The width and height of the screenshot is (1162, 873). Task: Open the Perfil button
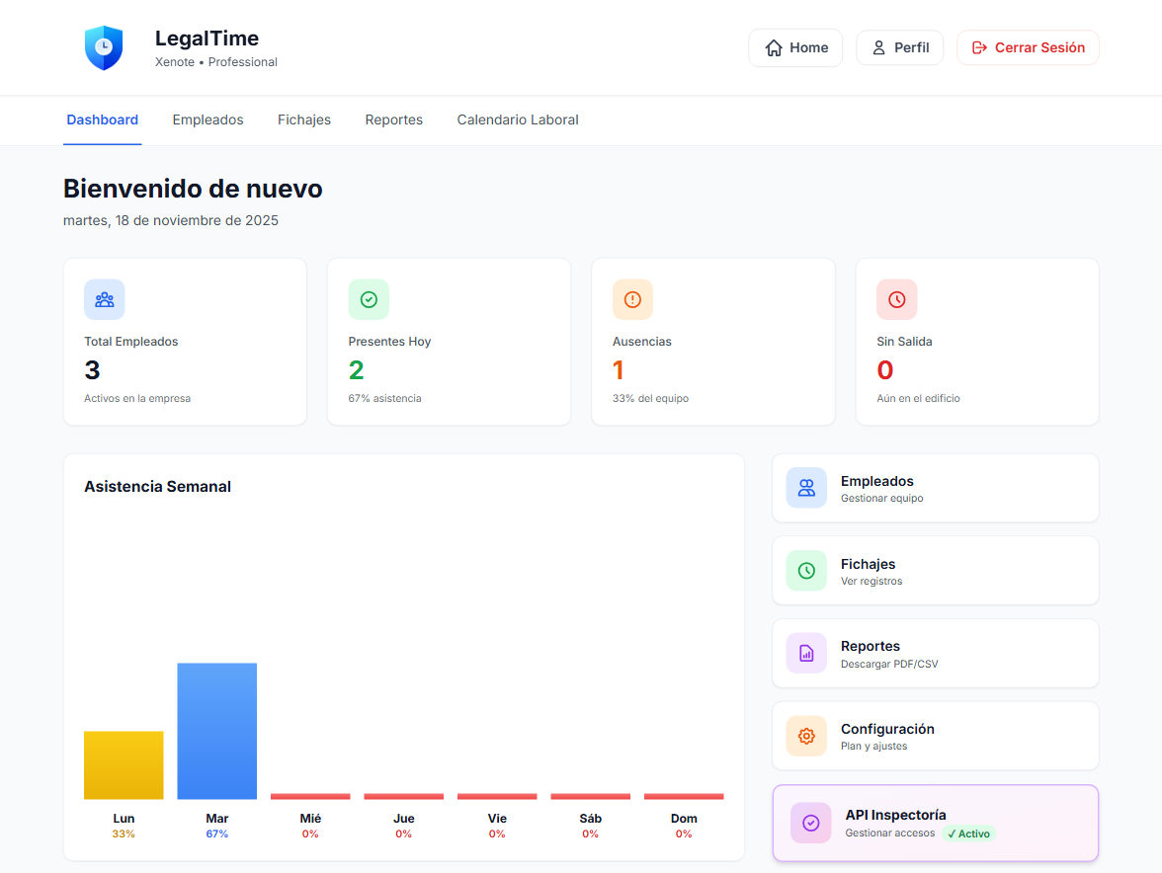click(899, 47)
